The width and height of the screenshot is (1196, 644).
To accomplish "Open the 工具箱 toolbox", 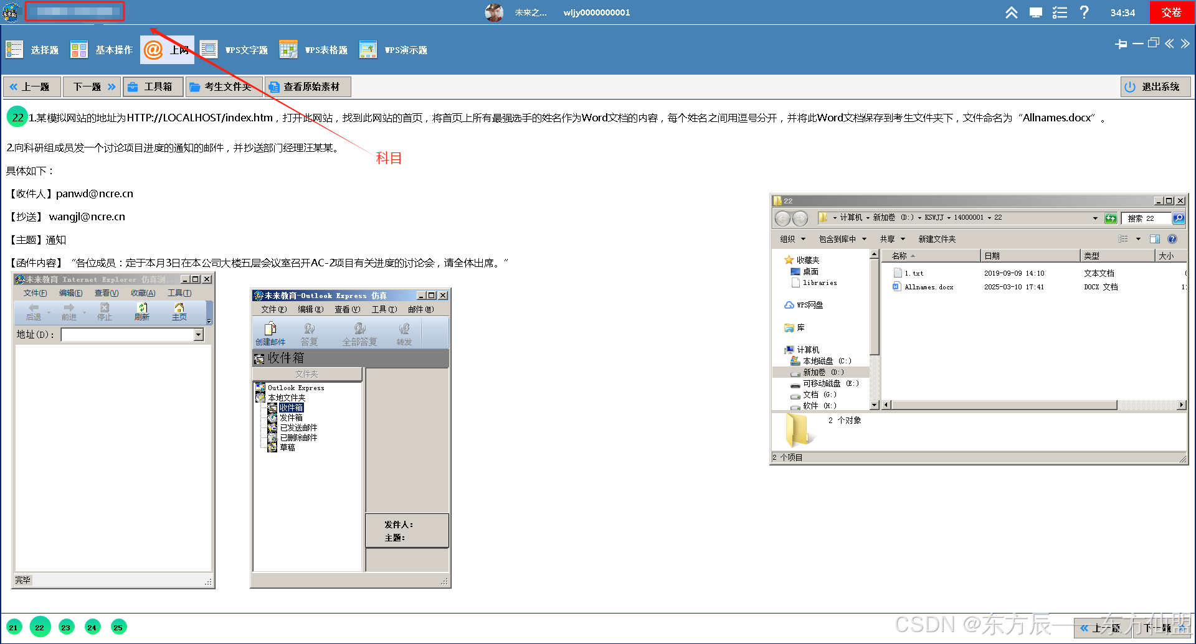I will pyautogui.click(x=153, y=86).
